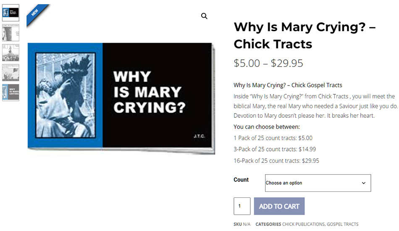The image size is (399, 231).
Task: Click the blue NEW ribbon badge
Action: click(x=36, y=13)
